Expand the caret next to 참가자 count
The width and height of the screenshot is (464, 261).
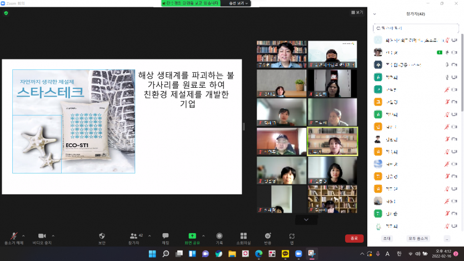click(149, 236)
